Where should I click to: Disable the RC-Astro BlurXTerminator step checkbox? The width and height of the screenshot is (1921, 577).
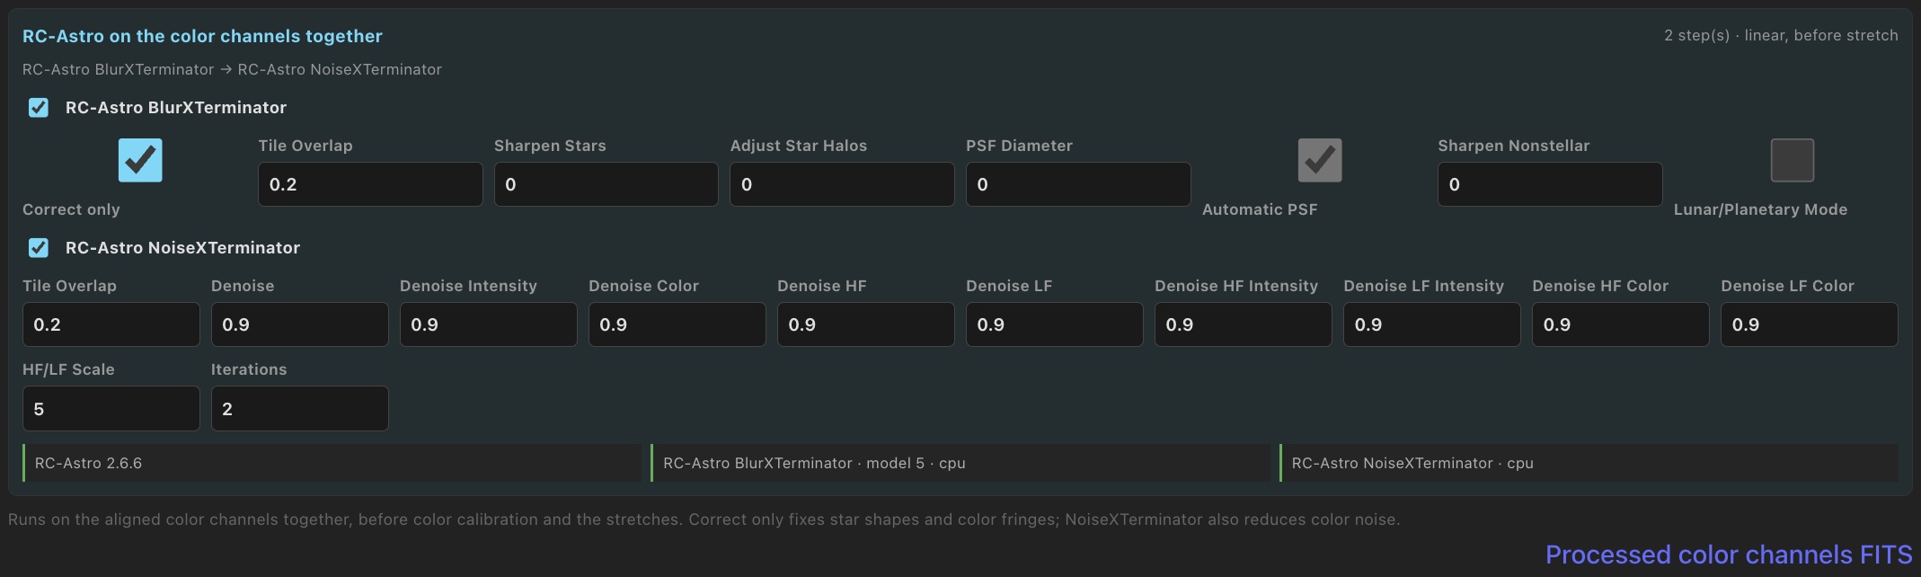[39, 108]
